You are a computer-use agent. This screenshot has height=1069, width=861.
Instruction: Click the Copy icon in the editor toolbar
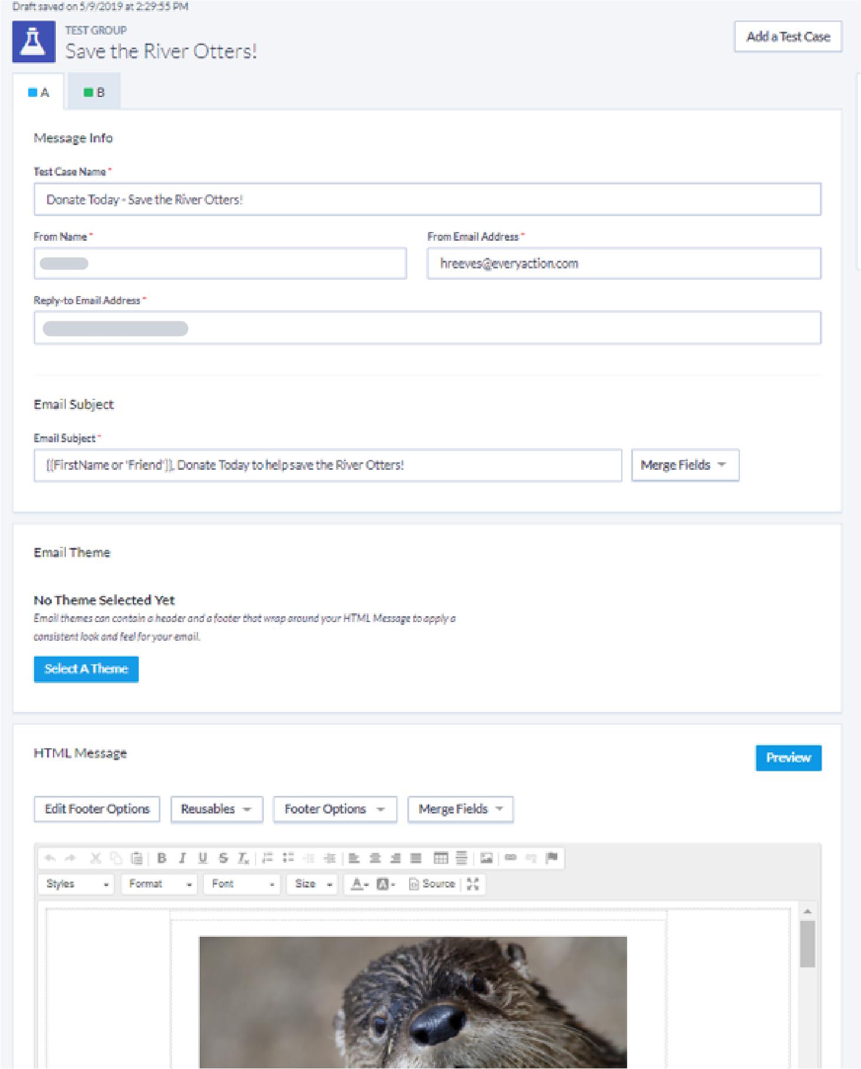coord(116,858)
